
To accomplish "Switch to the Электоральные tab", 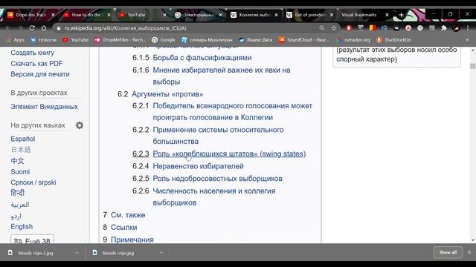I will [194, 15].
